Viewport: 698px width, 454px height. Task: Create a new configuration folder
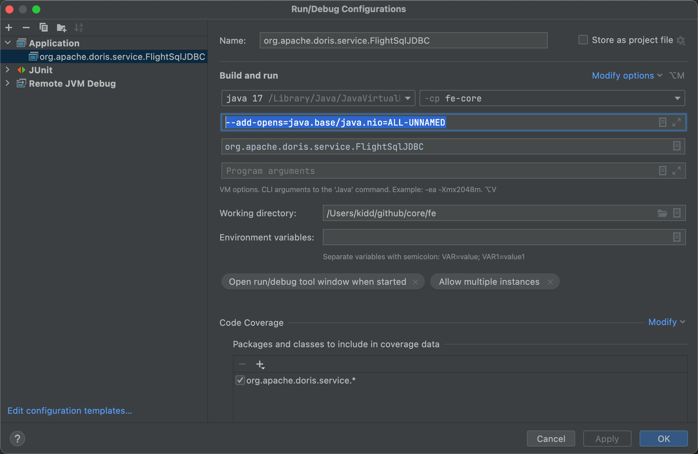61,28
